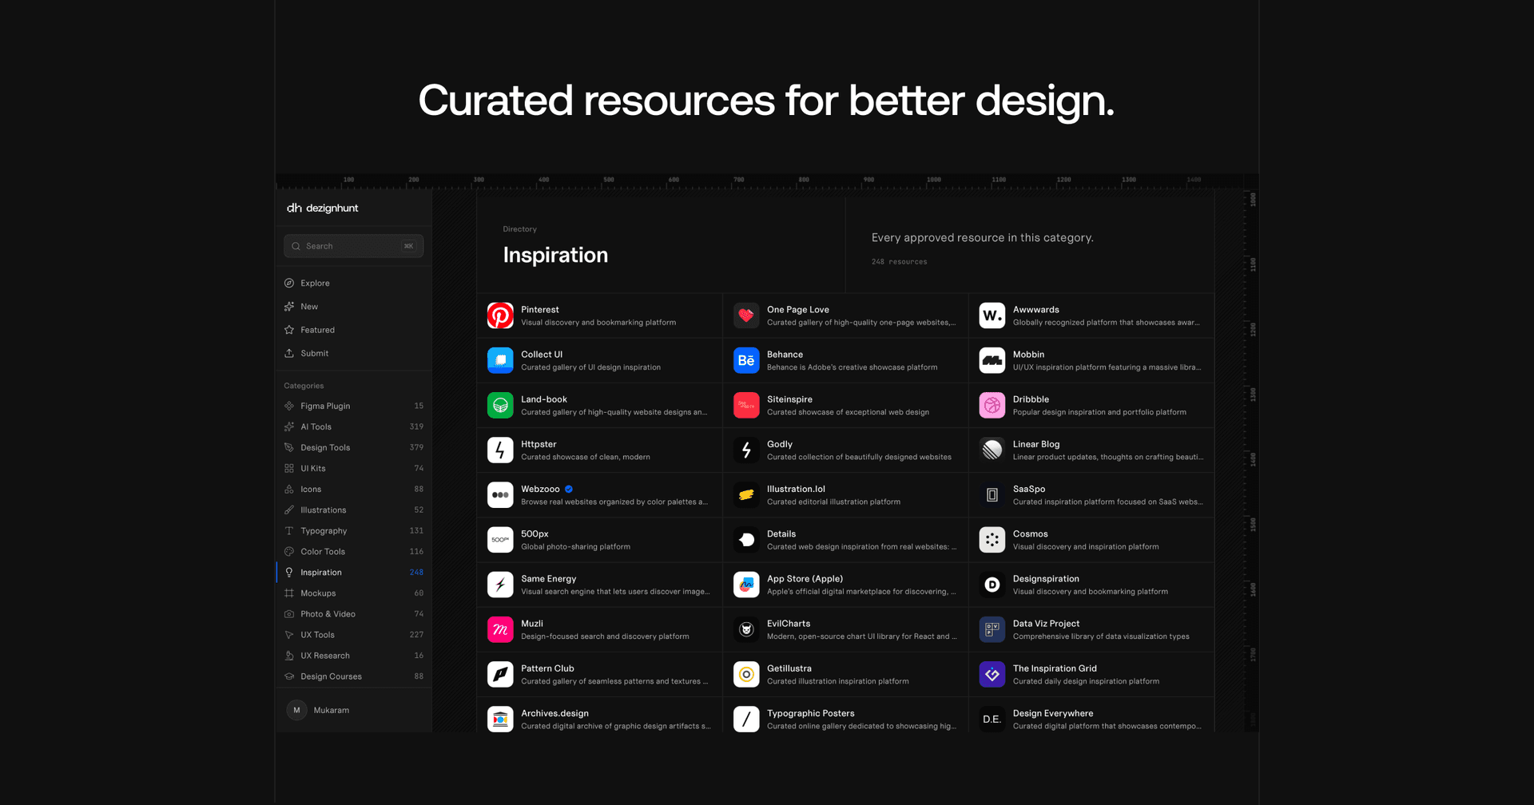
Task: Open the UI Kits category
Action: pos(353,468)
